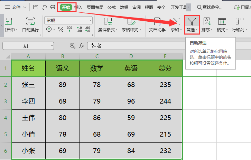Select the cell containing 小倩

pos(28,134)
